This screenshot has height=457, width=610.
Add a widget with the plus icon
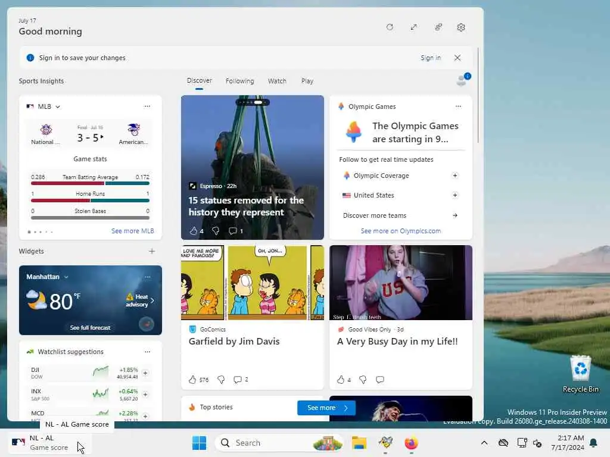152,251
